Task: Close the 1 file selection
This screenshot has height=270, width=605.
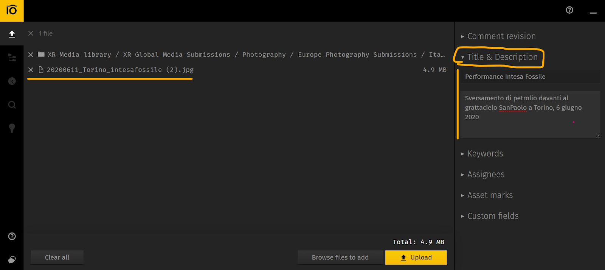Action: pos(31,33)
